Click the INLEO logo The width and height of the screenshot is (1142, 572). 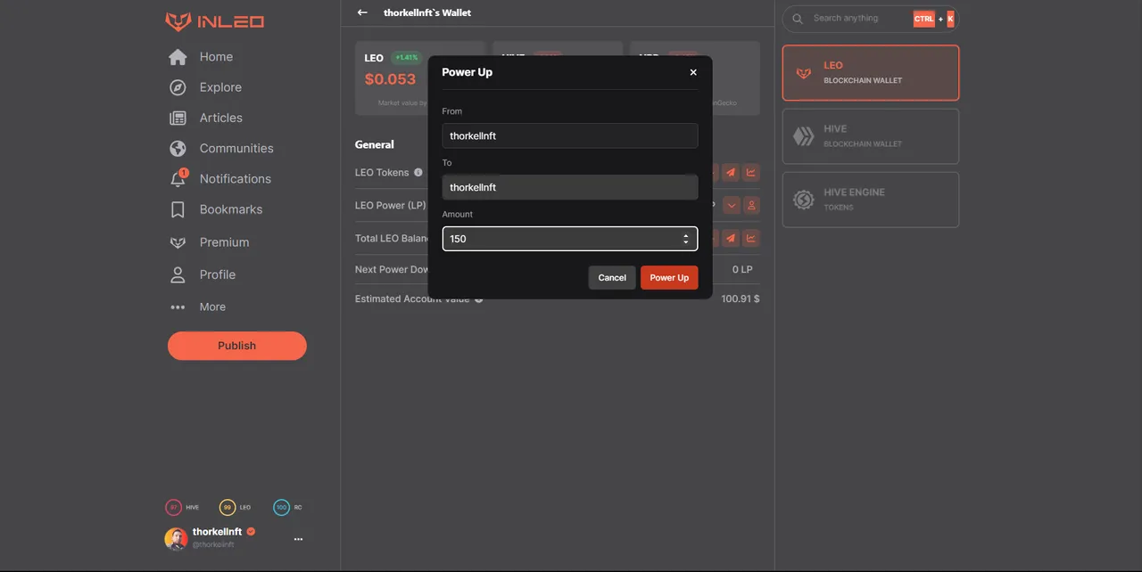click(214, 21)
